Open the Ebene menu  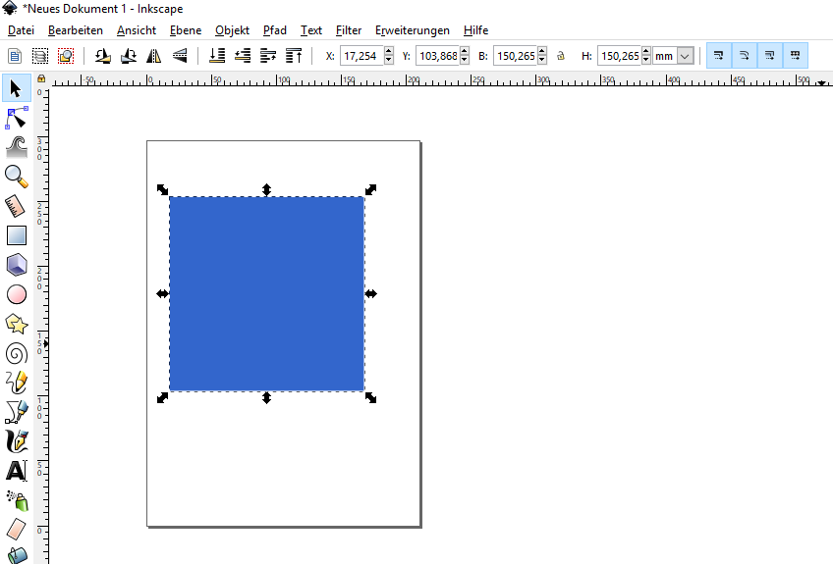pyautogui.click(x=186, y=30)
